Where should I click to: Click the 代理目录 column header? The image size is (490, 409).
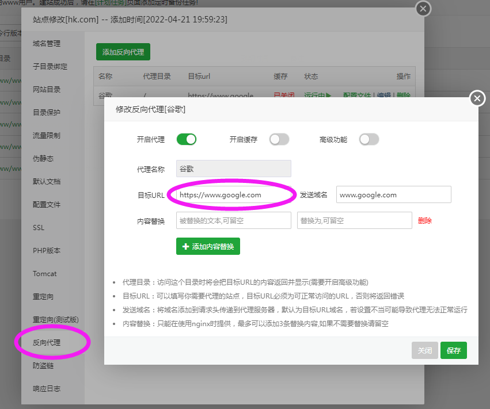click(x=157, y=77)
